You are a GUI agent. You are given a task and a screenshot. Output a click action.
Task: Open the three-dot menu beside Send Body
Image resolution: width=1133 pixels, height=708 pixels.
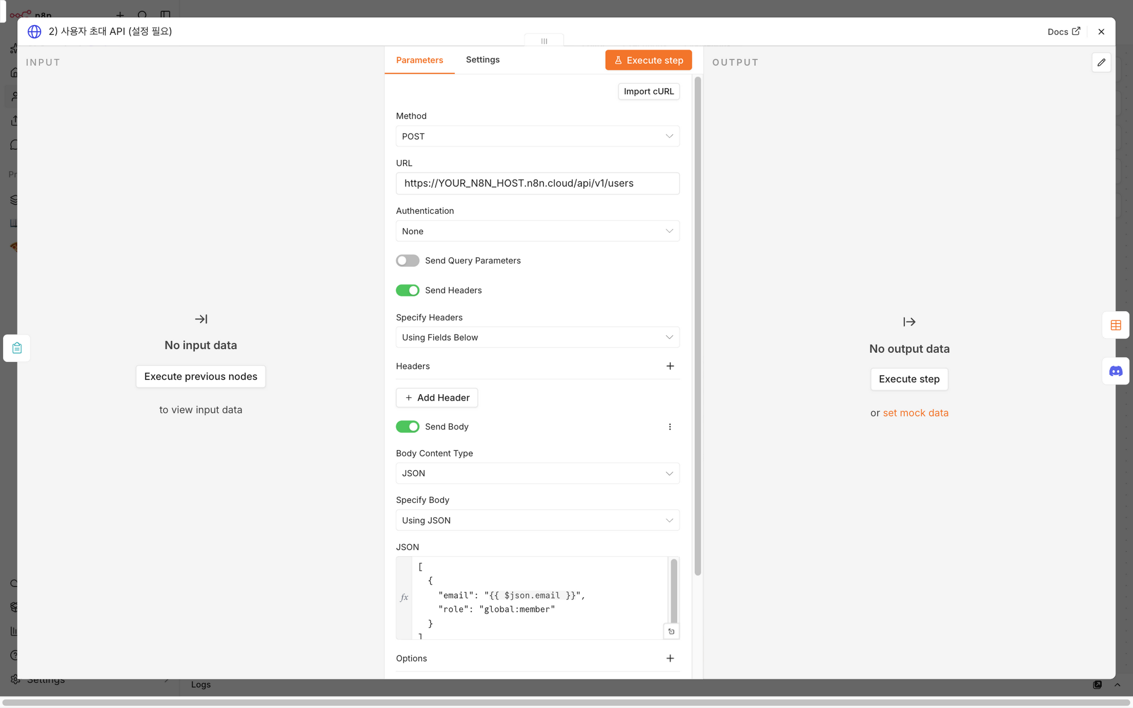point(670,427)
